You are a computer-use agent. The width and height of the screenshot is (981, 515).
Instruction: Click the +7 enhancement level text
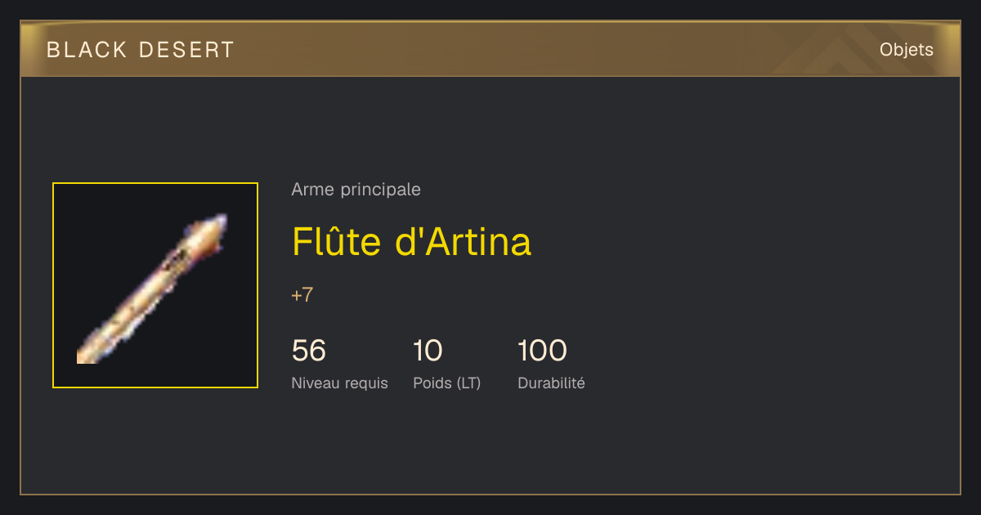[x=302, y=295]
